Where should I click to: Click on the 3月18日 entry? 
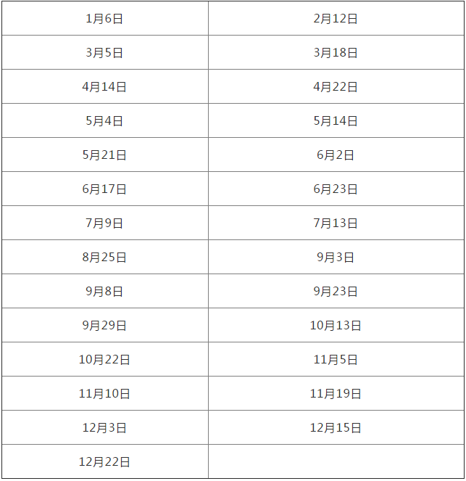[336, 52]
